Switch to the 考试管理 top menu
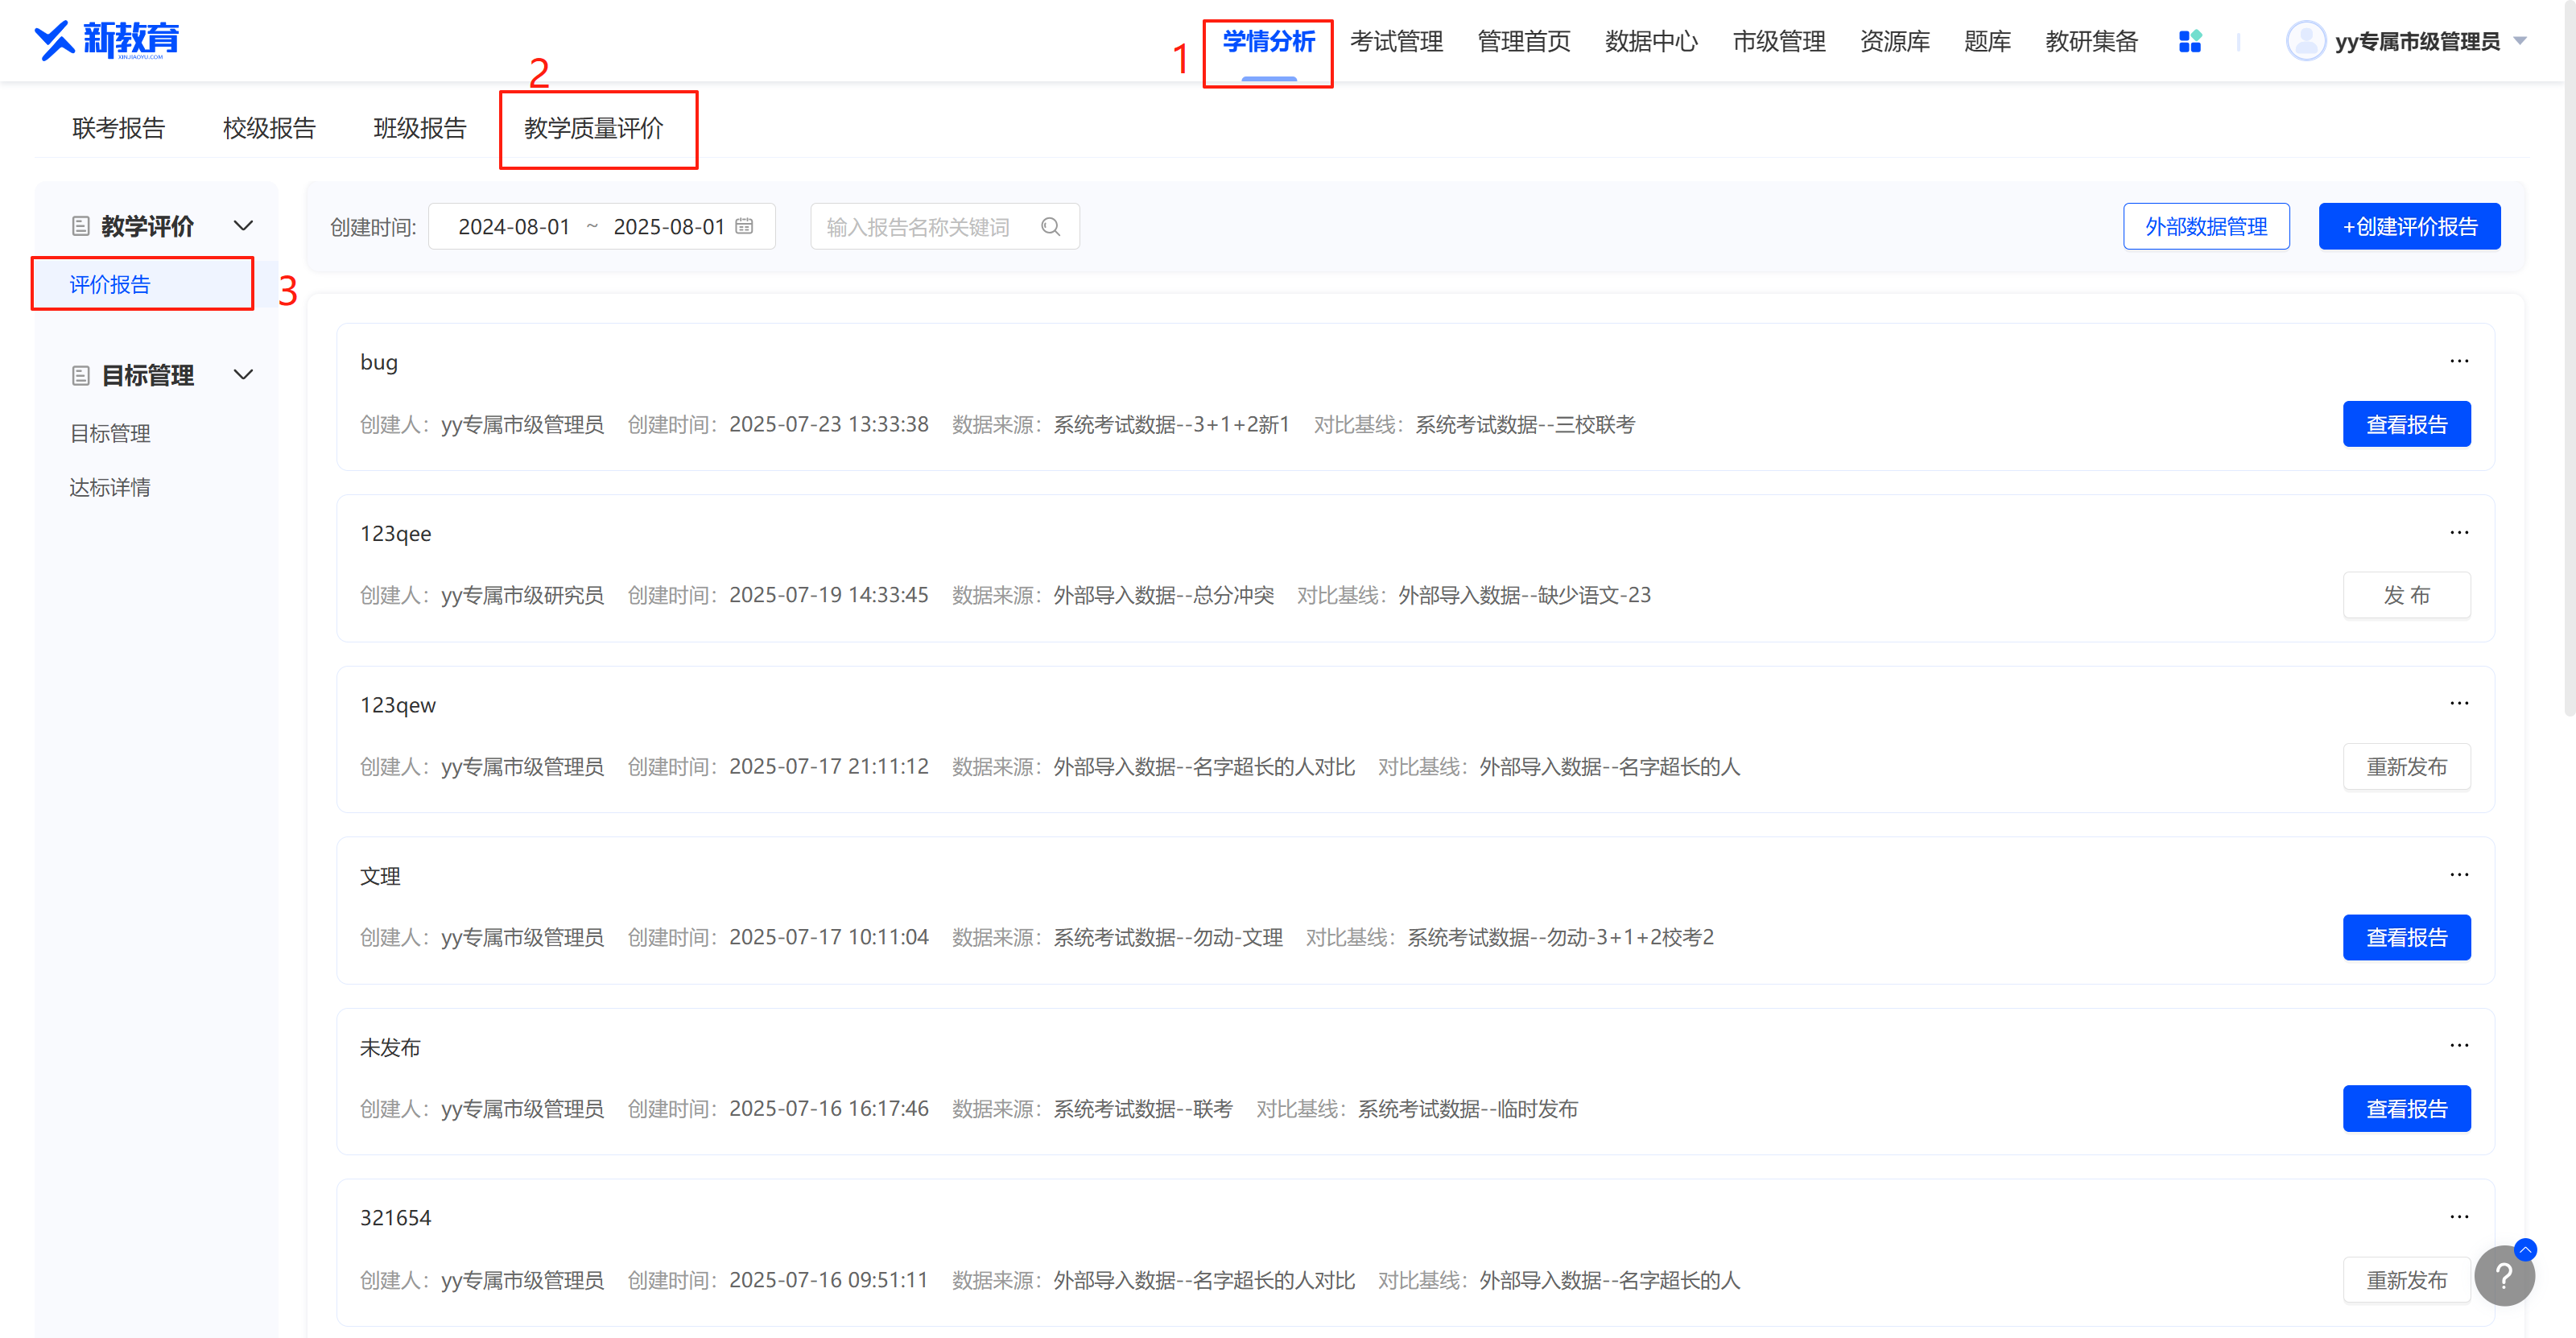The width and height of the screenshot is (2576, 1338). pyautogui.click(x=1396, y=41)
